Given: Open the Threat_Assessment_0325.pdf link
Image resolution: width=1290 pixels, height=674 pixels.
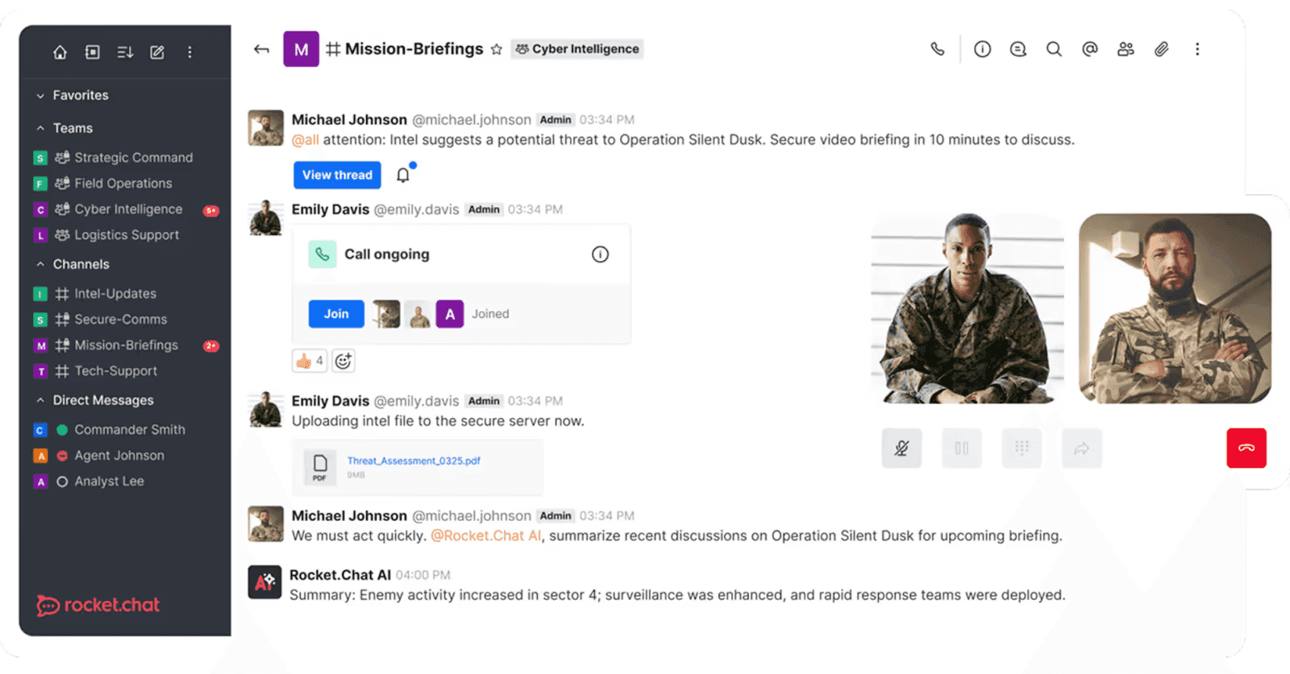Looking at the screenshot, I should pyautogui.click(x=413, y=461).
